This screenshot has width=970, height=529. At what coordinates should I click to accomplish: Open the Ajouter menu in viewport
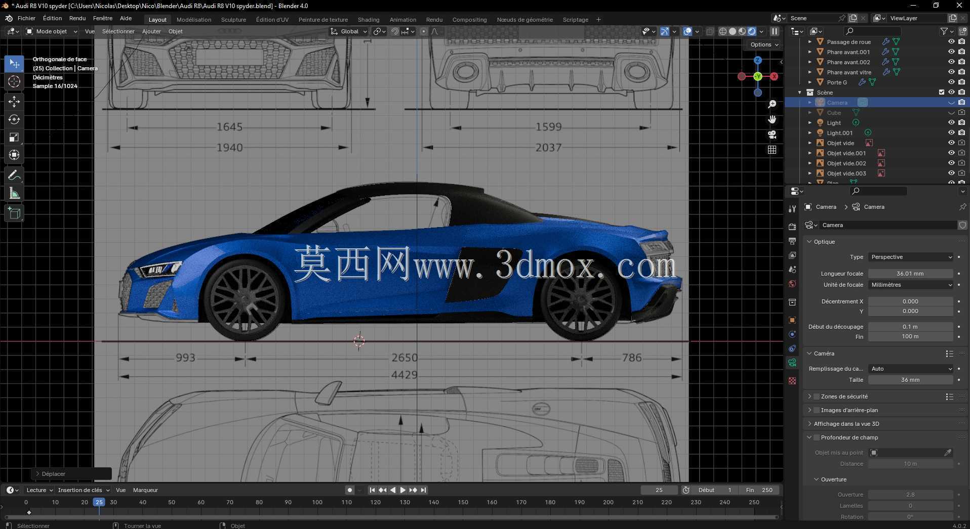point(151,31)
